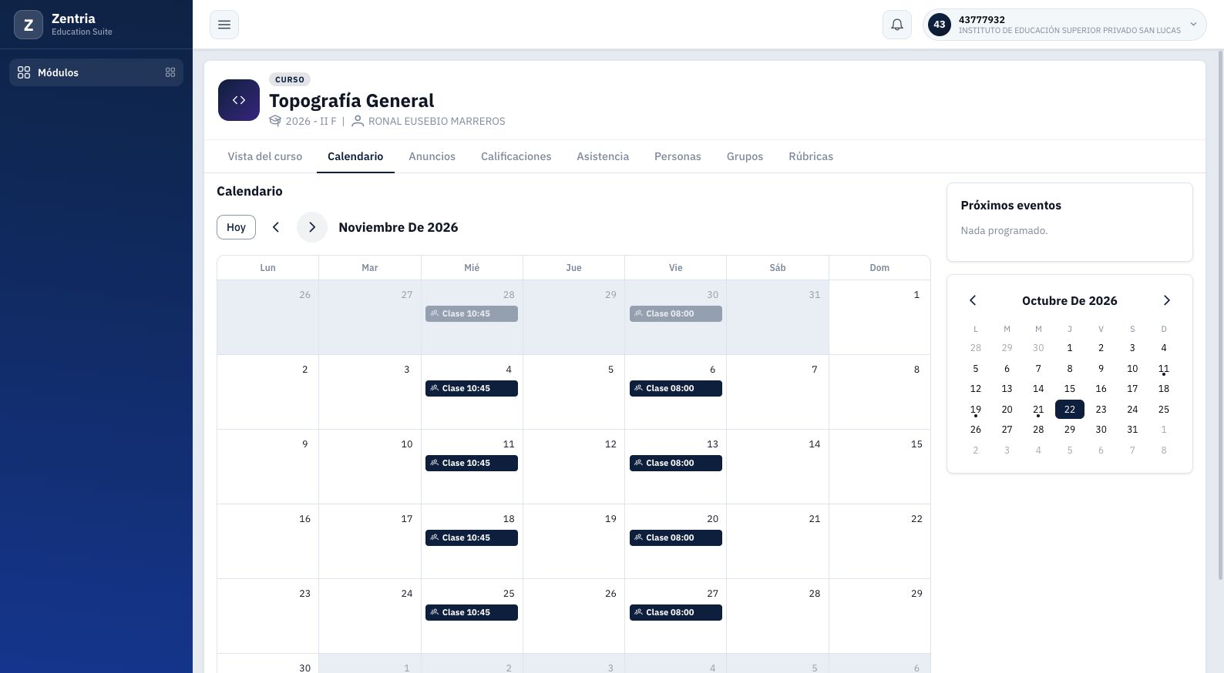Open the Anuncios tab
This screenshot has width=1224, height=673.
pyautogui.click(x=432, y=156)
